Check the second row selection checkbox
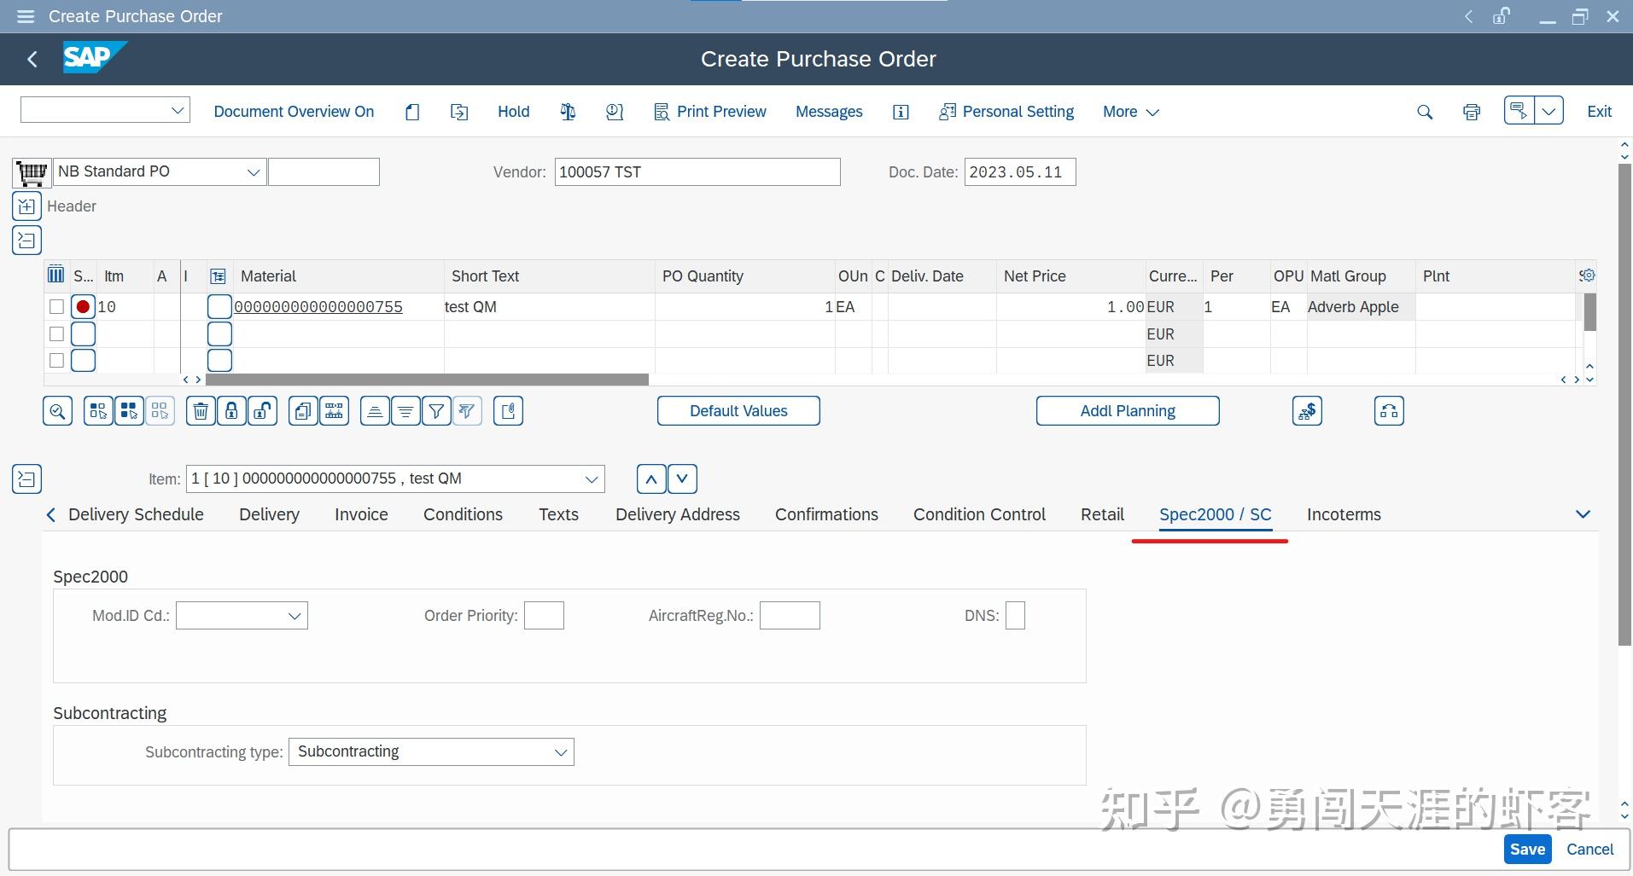Image resolution: width=1633 pixels, height=876 pixels. tap(56, 334)
